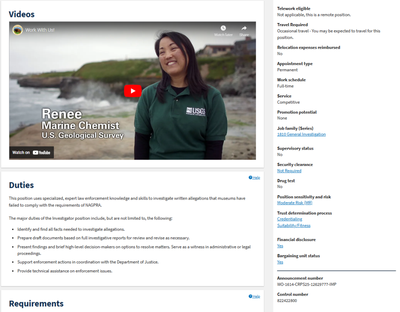
Task: Open Help for the Requirements section
Action: [x=254, y=296]
